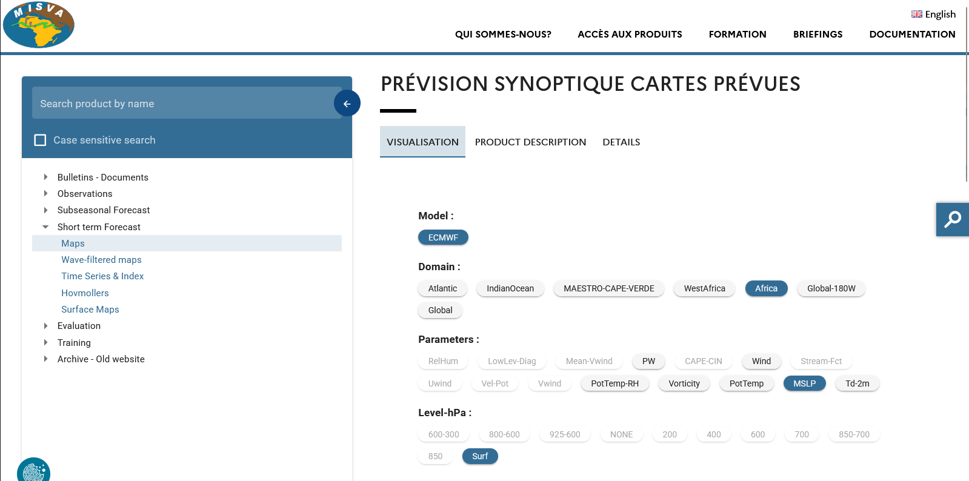Viewport: 969px width, 481px height.
Task: Choose the Global-180W domain
Action: [831, 288]
